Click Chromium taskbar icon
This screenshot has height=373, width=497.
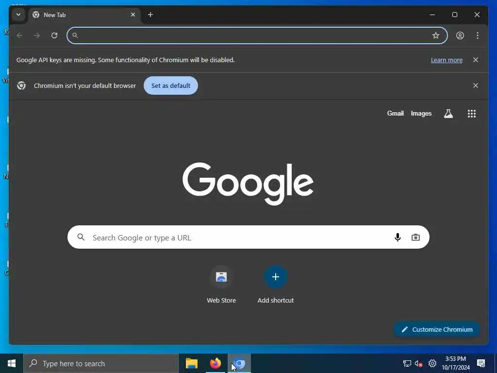click(239, 363)
